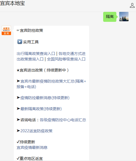Click the blue play icon beside 实用工具
Image resolution: width=136 pixels, height=161 pixels.
(20, 42)
